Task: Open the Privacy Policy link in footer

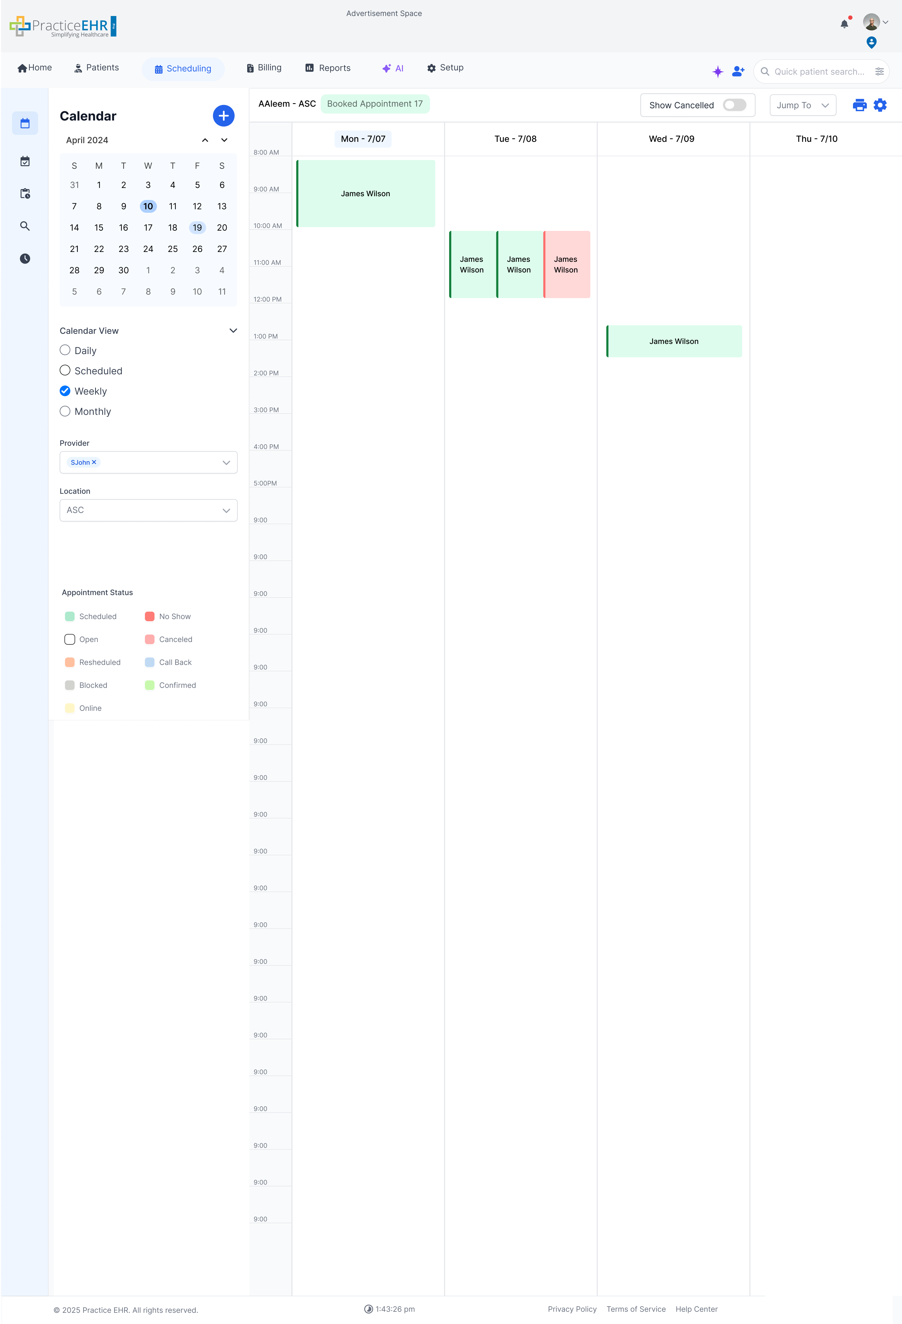Action: [572, 1309]
